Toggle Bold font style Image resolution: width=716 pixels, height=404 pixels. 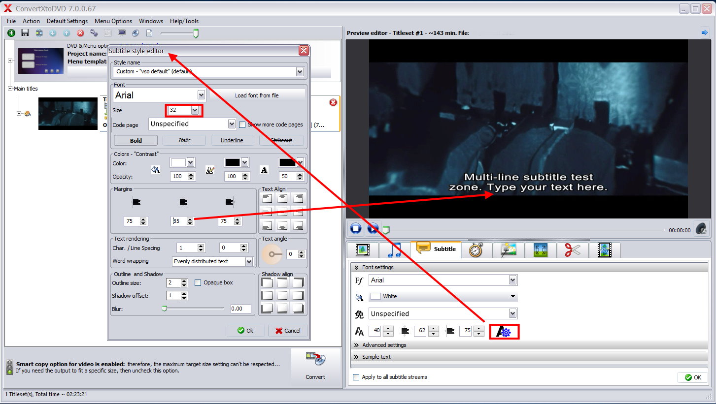click(x=136, y=140)
